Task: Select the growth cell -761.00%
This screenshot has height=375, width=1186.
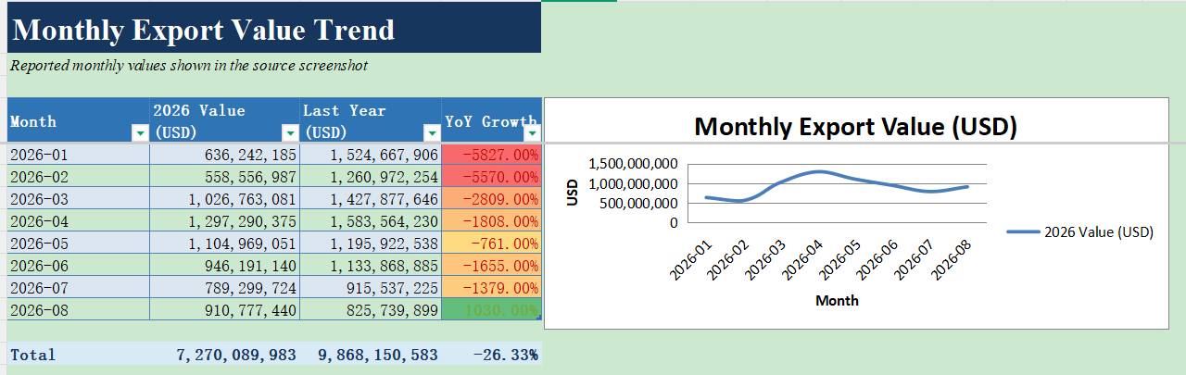Action: click(x=492, y=244)
